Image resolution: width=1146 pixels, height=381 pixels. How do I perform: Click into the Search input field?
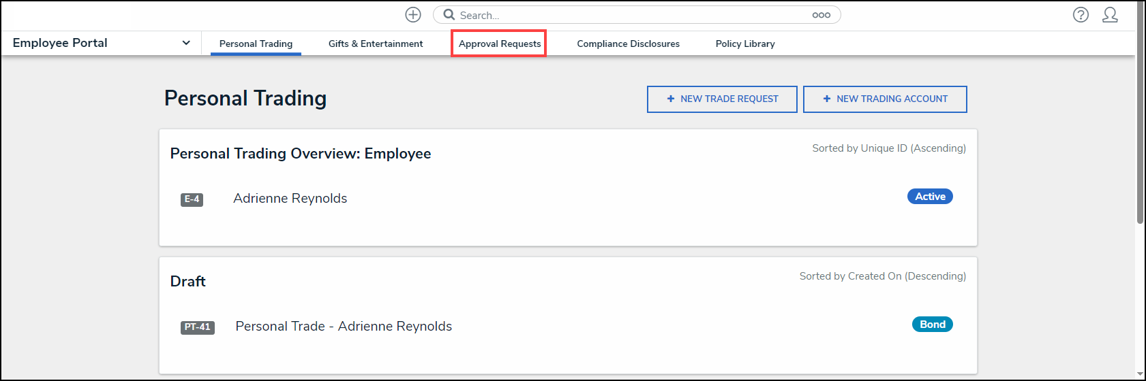point(627,15)
